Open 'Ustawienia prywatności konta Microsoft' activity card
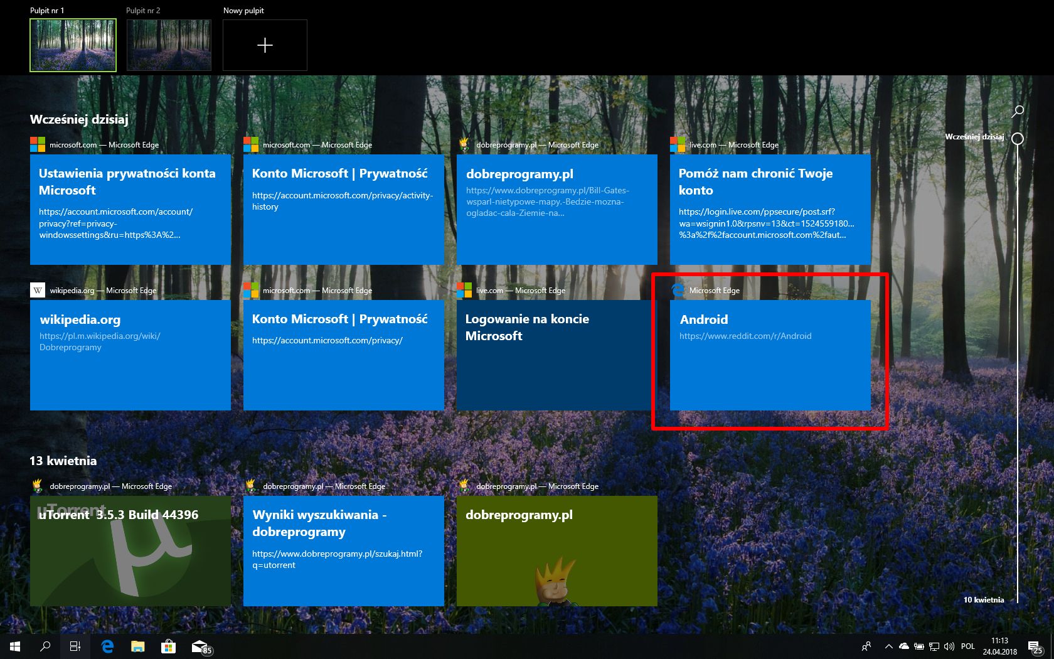1054x659 pixels. [x=130, y=210]
